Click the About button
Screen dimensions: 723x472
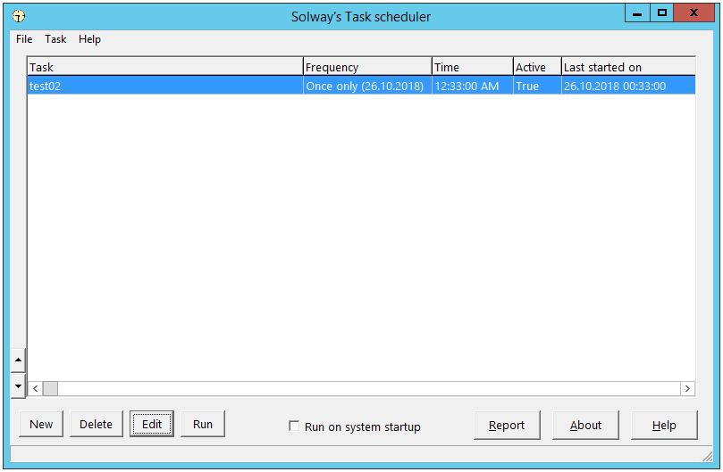(585, 426)
